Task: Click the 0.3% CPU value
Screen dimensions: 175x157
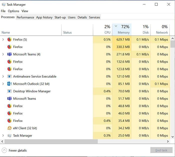Action: click(x=107, y=135)
